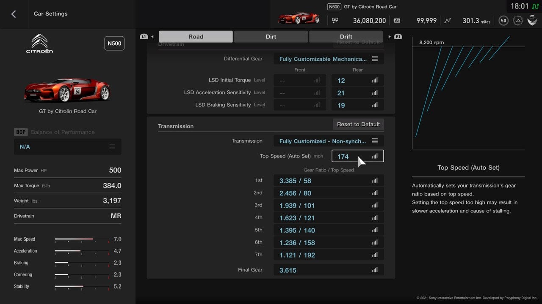The image size is (542, 304).
Task: Click the Max Power 500 value
Action: [x=115, y=170]
